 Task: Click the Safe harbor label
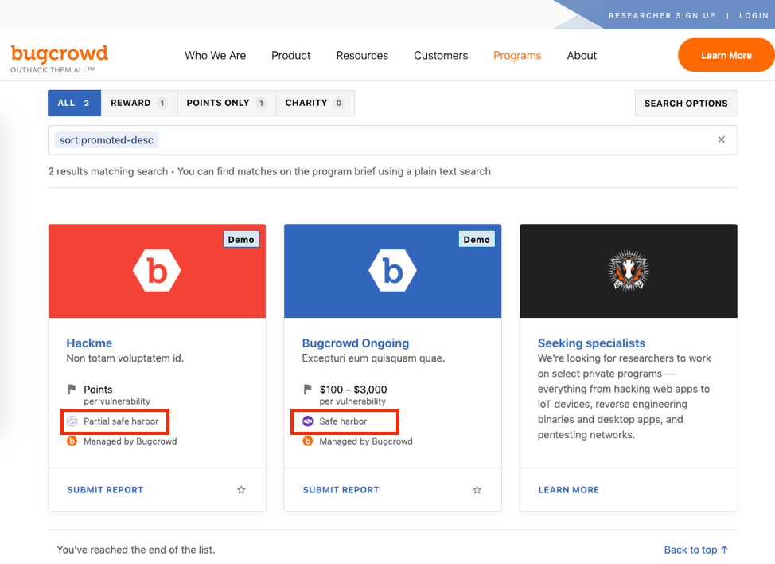(x=343, y=421)
